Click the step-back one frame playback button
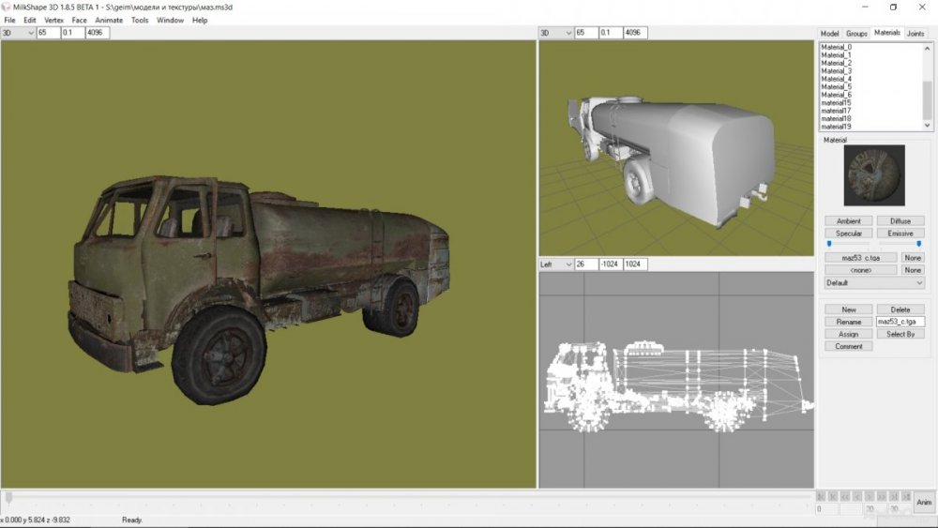The image size is (938, 528). click(x=857, y=496)
